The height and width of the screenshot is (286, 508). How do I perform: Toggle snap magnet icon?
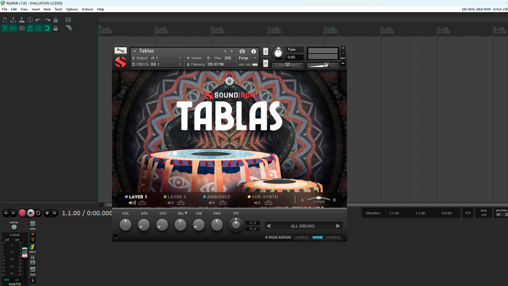[47, 28]
